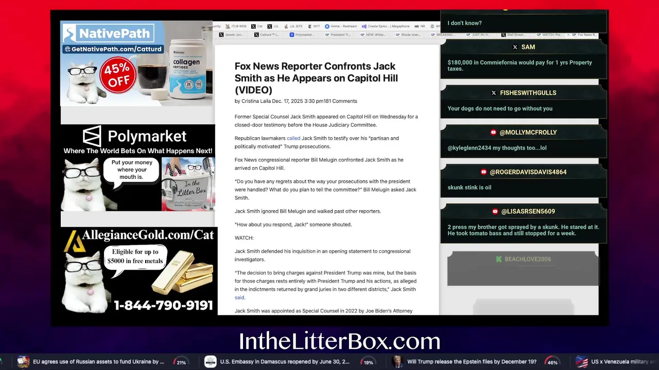Image resolution: width=659 pixels, height=370 pixels.
Task: Click the Trump Epstein files ticker question
Action: tap(472, 362)
